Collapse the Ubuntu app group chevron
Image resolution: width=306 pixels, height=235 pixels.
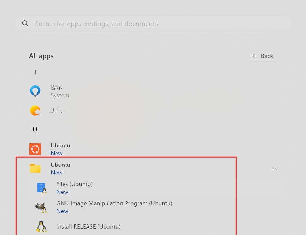click(x=275, y=168)
